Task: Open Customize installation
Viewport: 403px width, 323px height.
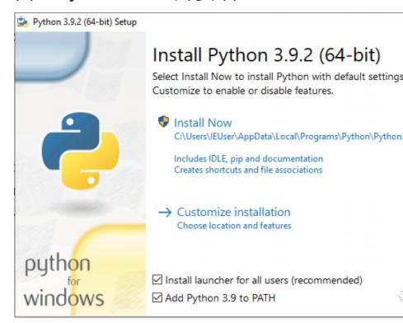Action: [233, 212]
